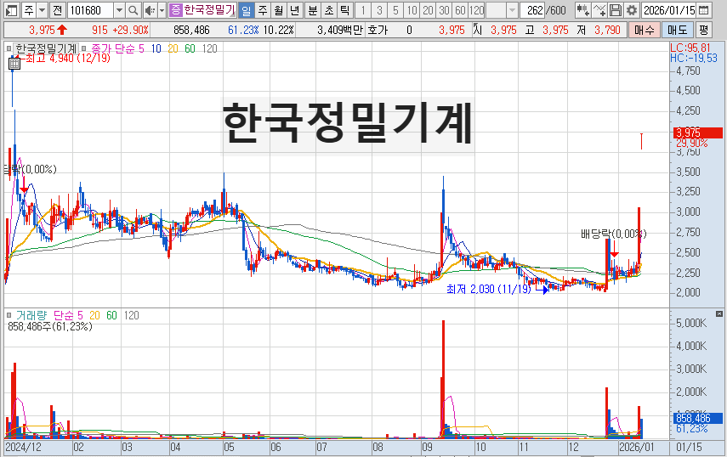Click the LC:95.81 indicator

tap(690, 48)
